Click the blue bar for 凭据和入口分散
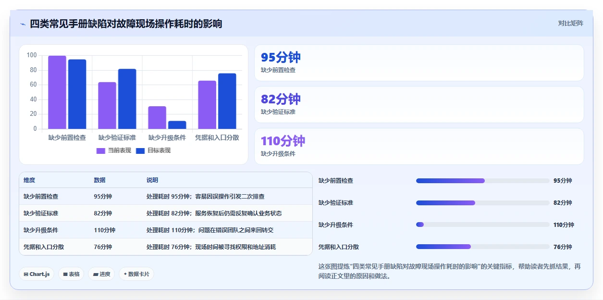Image resolution: width=603 pixels, height=300 pixels. pos(227,101)
